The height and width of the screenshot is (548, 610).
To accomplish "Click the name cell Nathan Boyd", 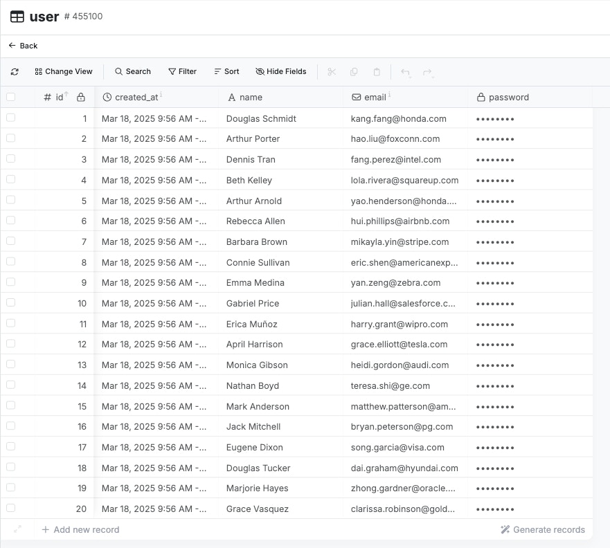I will point(281,386).
